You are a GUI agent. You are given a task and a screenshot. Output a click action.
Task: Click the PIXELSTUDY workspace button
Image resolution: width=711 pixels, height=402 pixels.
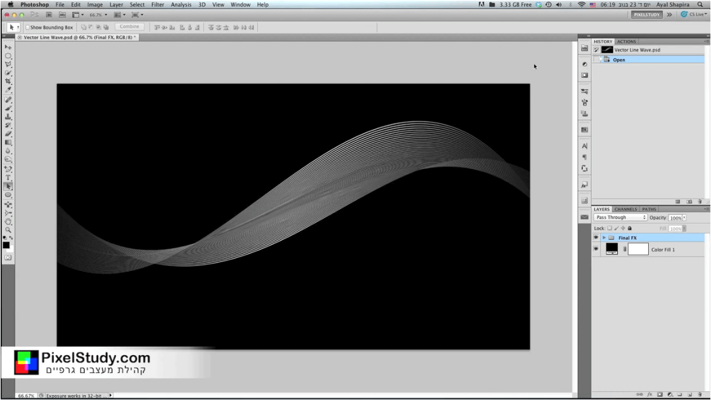[x=646, y=15]
